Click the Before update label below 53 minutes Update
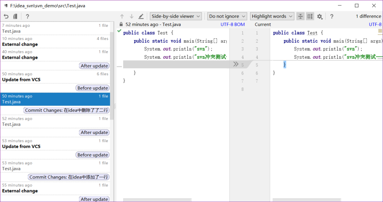 tap(93, 155)
